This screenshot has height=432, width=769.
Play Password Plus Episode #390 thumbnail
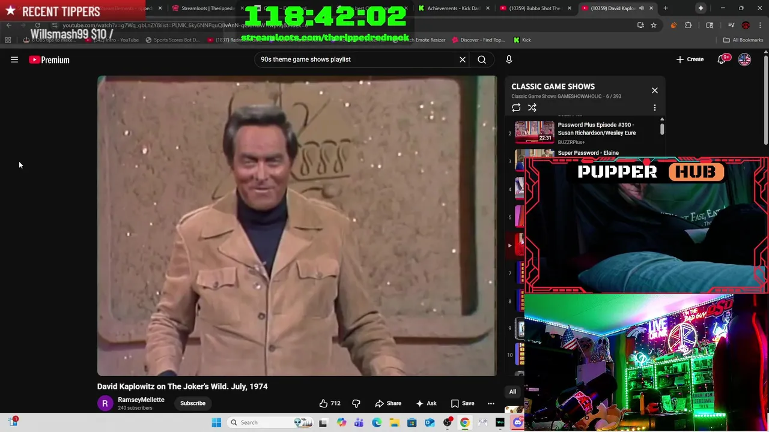click(x=534, y=132)
